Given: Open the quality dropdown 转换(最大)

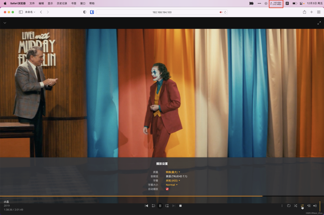Looking at the screenshot, I should pos(173,172).
